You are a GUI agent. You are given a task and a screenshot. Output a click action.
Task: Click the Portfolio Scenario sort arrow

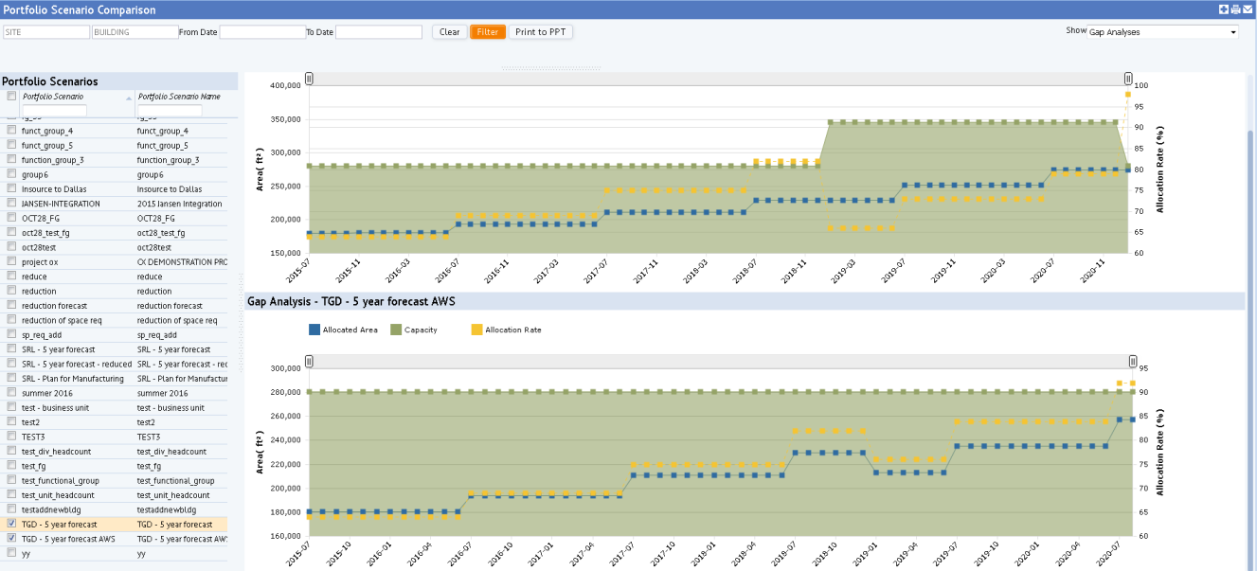[x=129, y=98]
